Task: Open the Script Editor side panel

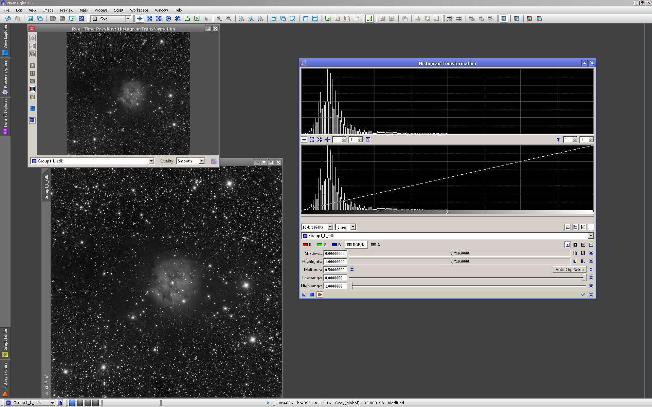Action: pyautogui.click(x=5, y=343)
